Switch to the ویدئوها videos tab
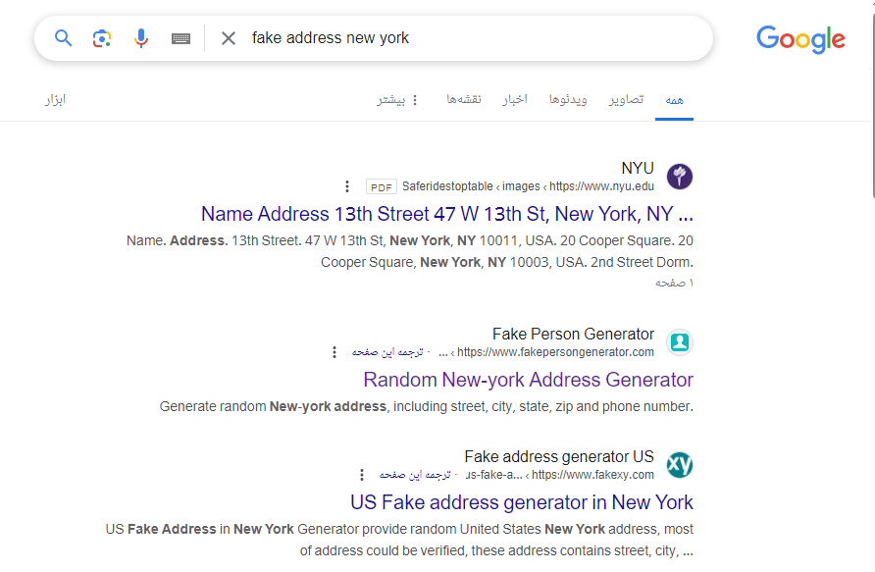875x572 pixels. (x=568, y=99)
